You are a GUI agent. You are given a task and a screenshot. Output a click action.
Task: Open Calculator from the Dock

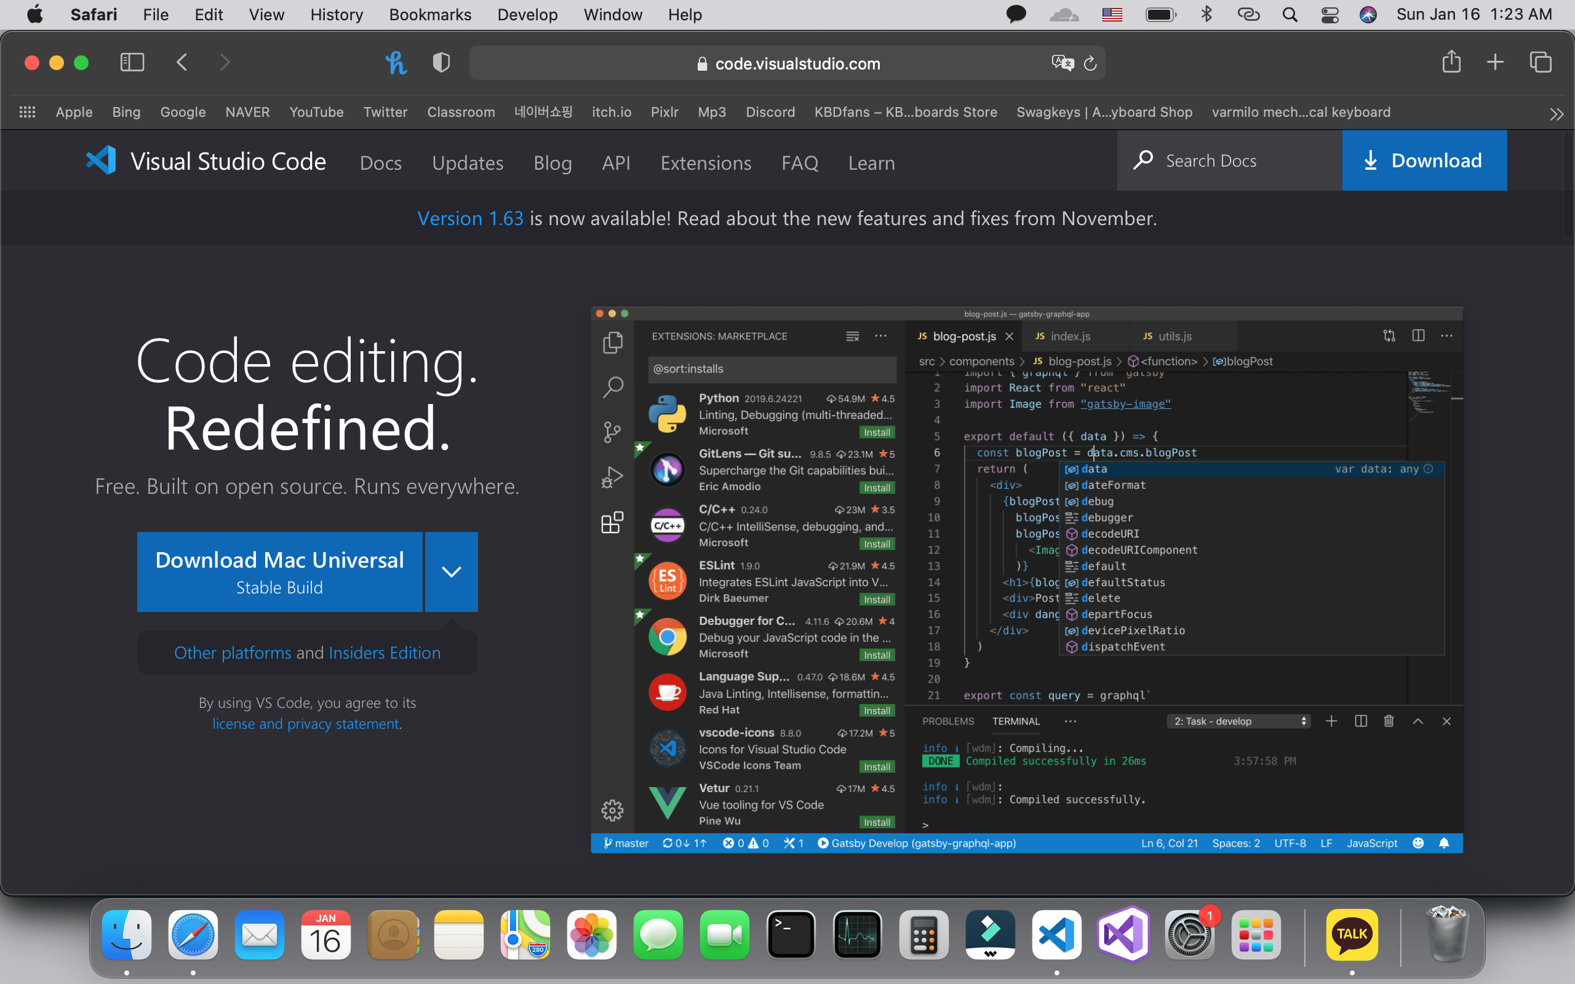point(923,935)
